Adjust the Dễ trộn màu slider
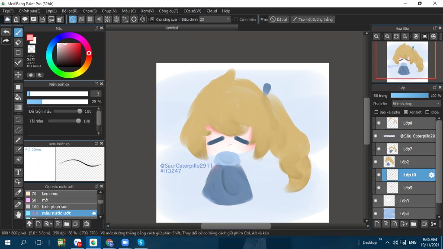Image resolution: width=443 pixels, height=249 pixels. pyautogui.click(x=68, y=111)
